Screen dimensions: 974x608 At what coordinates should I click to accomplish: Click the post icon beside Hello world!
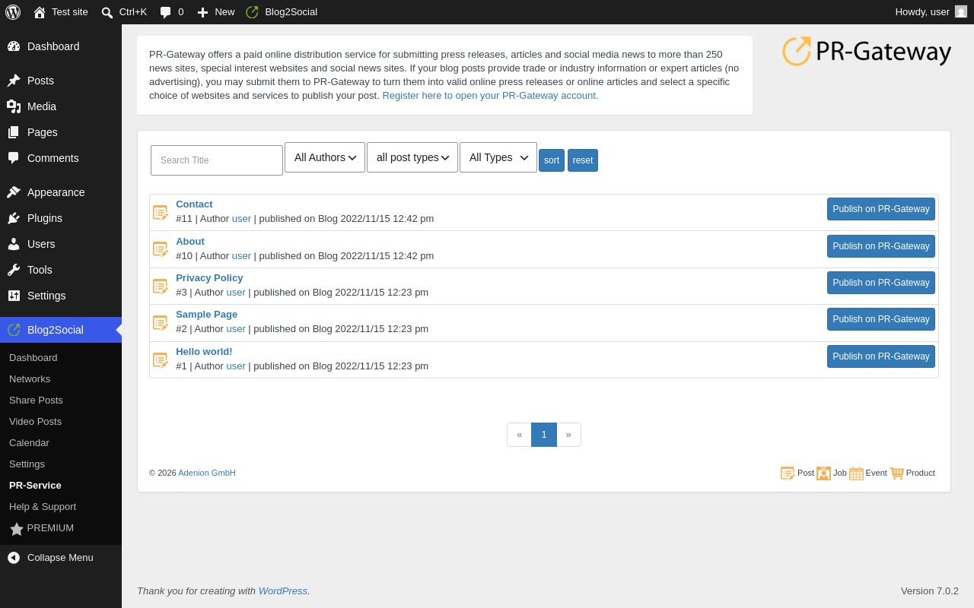click(161, 360)
